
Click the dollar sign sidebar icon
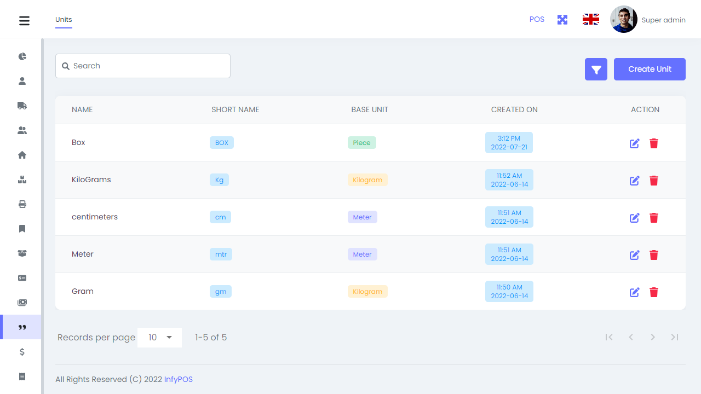(22, 352)
